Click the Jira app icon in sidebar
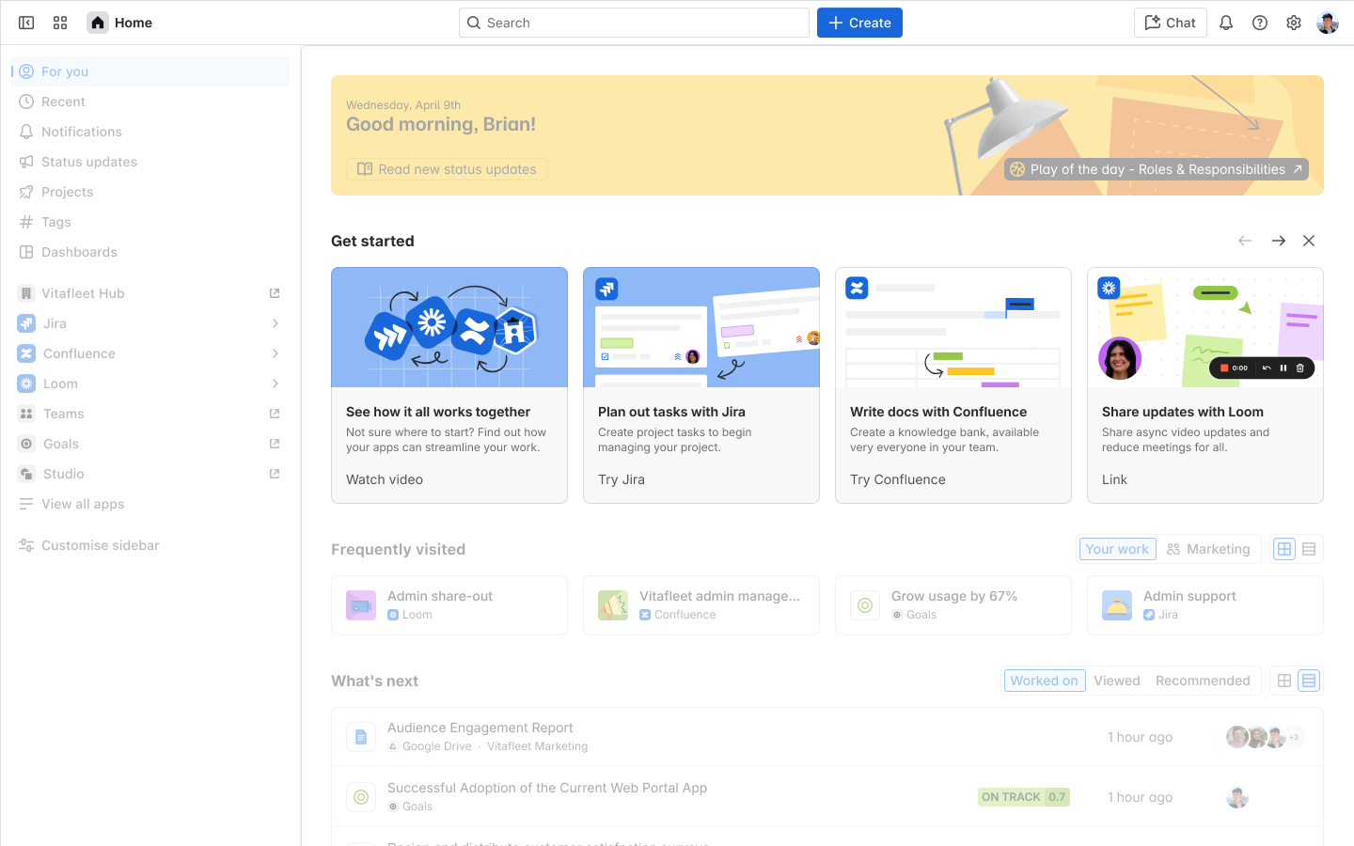Viewport: 1354px width, 846px height. coord(26,323)
